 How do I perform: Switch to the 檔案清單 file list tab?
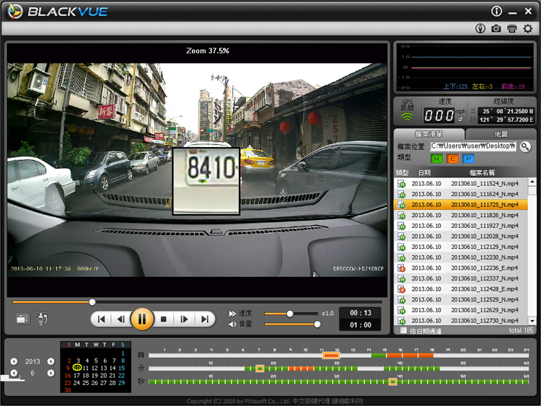point(429,134)
